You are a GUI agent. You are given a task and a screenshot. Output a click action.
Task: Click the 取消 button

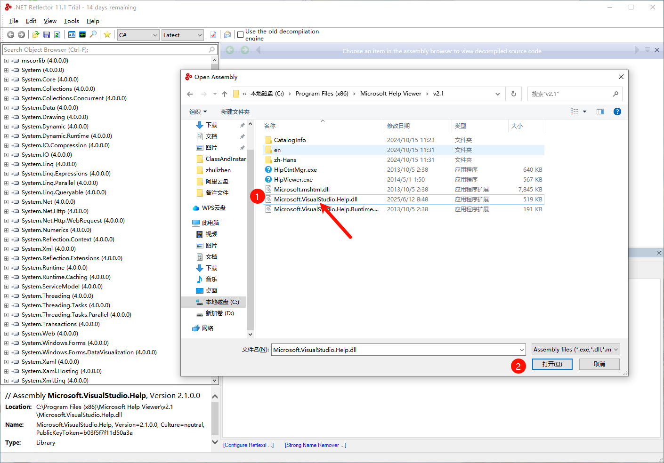click(x=599, y=364)
